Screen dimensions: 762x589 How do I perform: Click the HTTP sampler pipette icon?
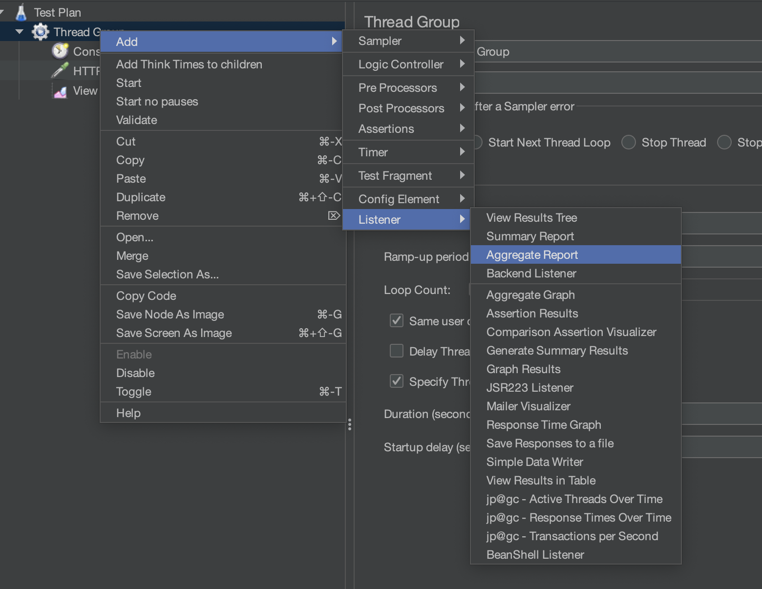coord(60,70)
